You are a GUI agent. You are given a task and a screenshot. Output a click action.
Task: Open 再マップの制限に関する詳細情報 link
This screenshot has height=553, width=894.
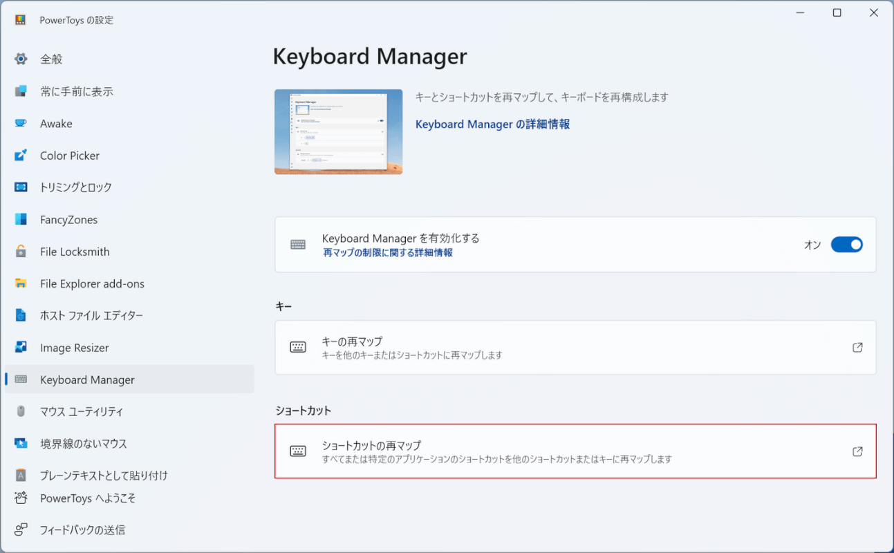click(388, 253)
